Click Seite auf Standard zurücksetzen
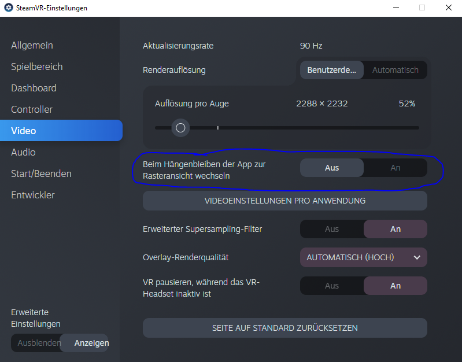 [x=285, y=328]
